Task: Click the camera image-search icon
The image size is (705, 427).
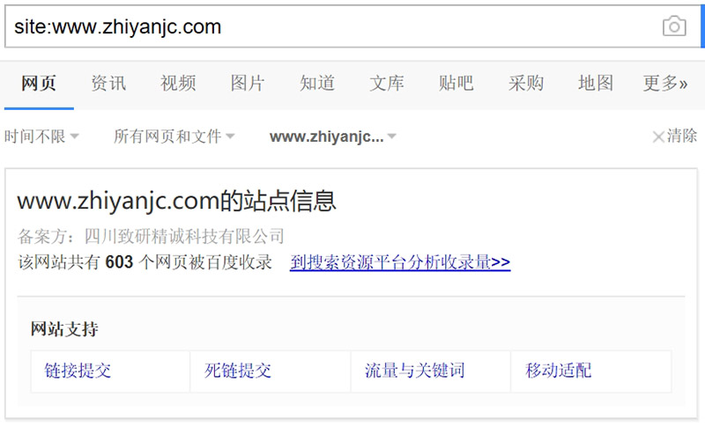Action: pyautogui.click(x=674, y=26)
